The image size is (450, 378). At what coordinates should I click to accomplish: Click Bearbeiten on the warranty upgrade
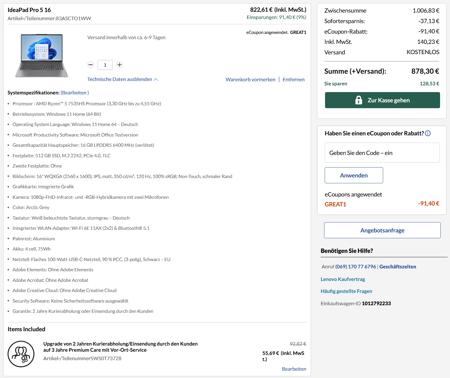point(294,369)
